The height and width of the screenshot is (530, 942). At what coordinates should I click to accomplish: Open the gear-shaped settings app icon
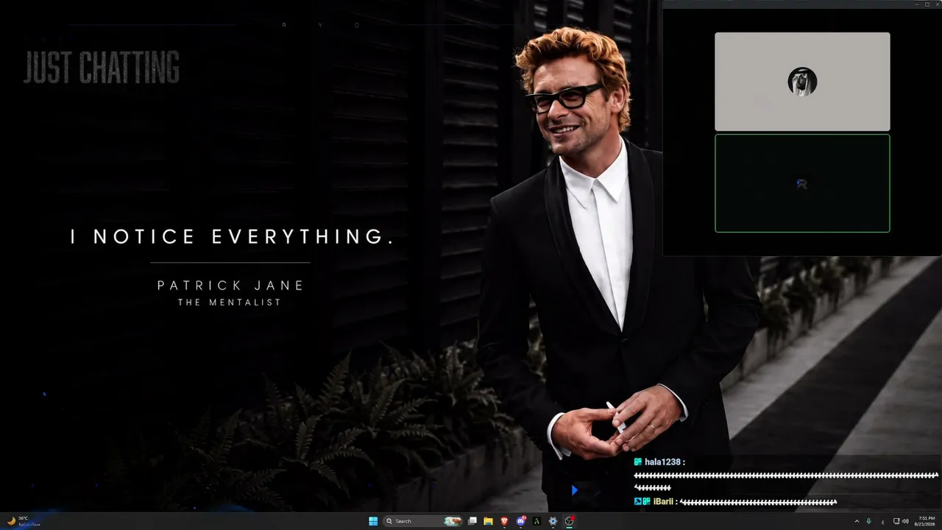(553, 521)
